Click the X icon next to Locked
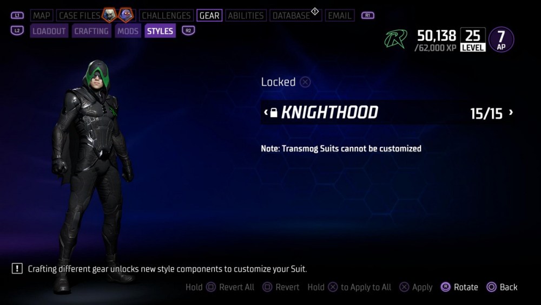This screenshot has width=541, height=305. point(305,82)
